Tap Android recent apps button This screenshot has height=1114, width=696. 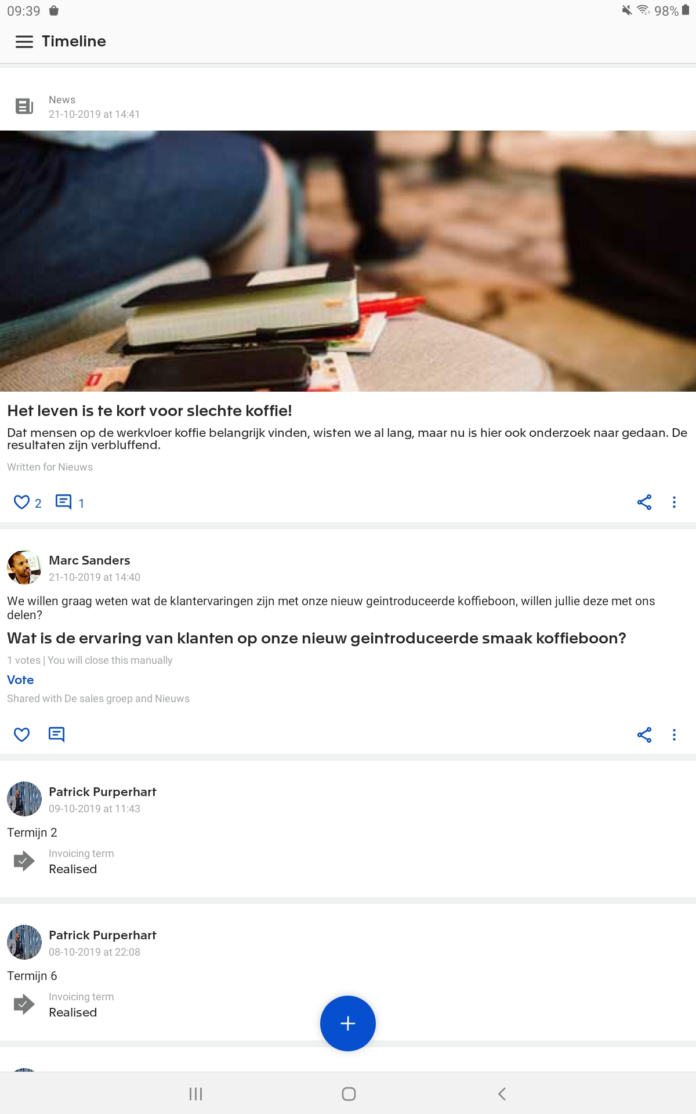click(196, 1094)
